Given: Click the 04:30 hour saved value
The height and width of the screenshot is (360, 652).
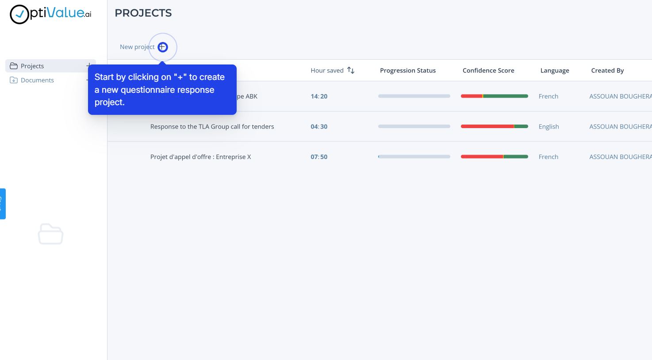Looking at the screenshot, I should tap(319, 126).
